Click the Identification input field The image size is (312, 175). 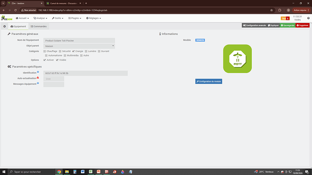[85, 73]
